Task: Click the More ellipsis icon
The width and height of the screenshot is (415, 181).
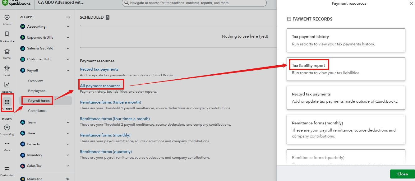Action: (7, 144)
